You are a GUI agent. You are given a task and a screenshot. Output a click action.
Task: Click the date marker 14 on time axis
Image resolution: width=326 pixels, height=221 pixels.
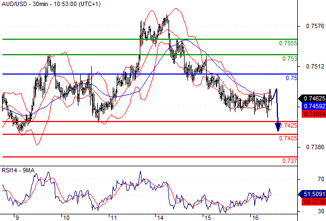160,218
